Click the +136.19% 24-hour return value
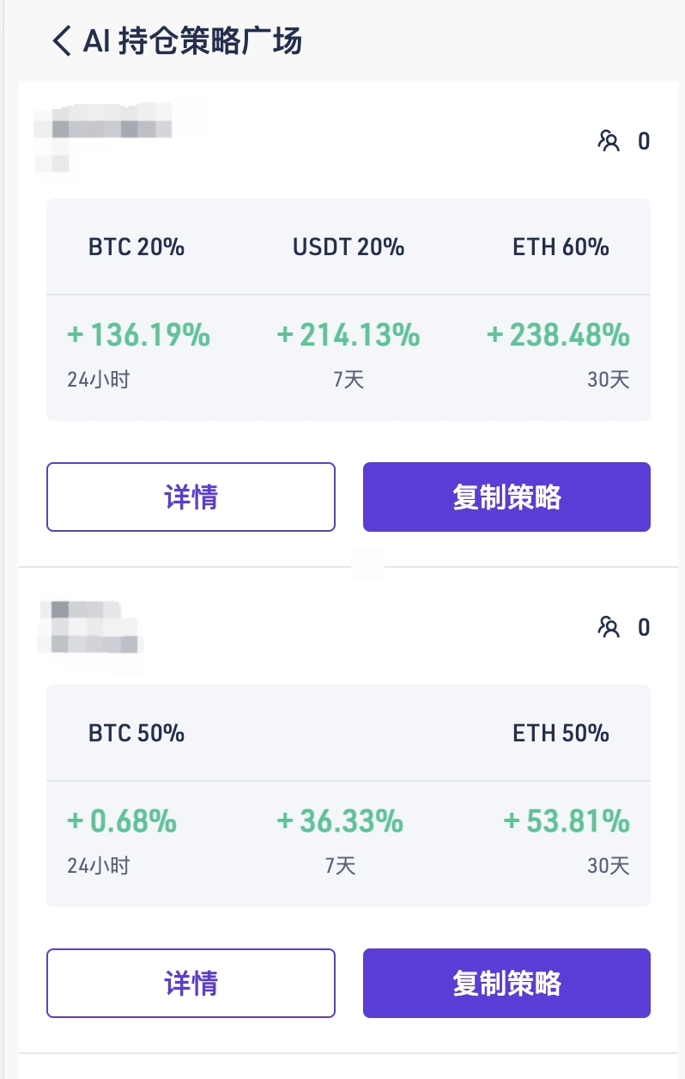Viewport: 685px width, 1079px height. pyautogui.click(x=138, y=335)
